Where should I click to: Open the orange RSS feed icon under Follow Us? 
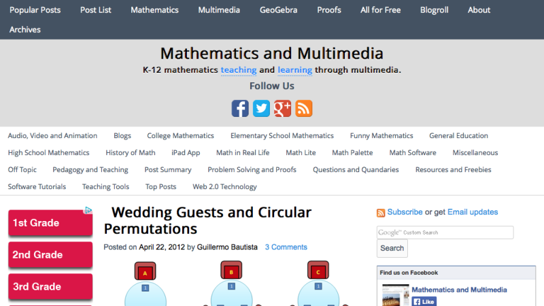coord(303,108)
